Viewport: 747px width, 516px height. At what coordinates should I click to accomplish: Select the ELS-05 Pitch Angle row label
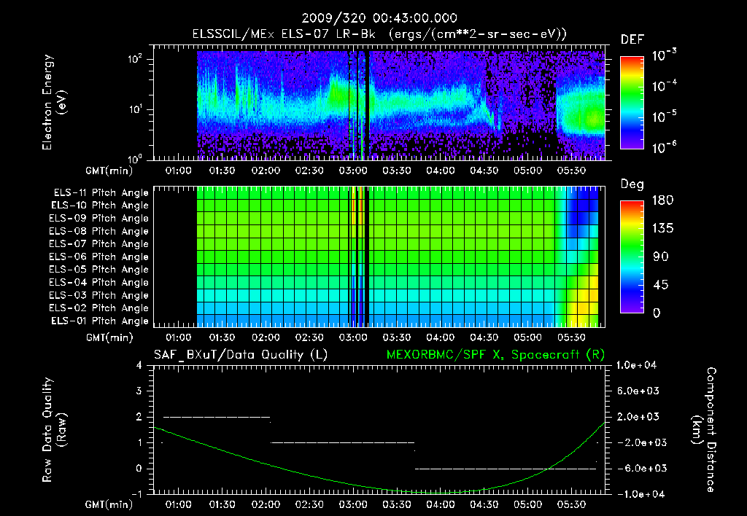(x=99, y=270)
